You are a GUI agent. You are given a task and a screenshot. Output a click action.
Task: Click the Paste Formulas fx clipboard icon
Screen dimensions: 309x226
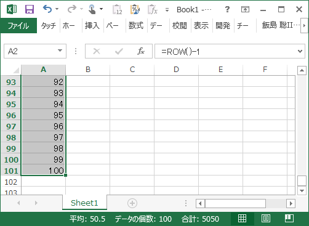click(x=153, y=9)
